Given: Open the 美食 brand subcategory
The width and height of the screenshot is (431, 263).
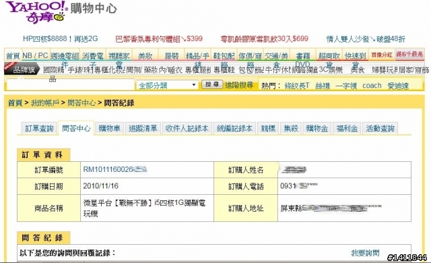Looking at the screenshot, I should coord(358,69).
